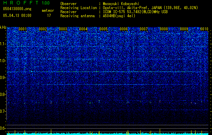The height and width of the screenshot is (135, 212).
Task: Select the file name 0504130000.png
Action: [x=17, y=9]
